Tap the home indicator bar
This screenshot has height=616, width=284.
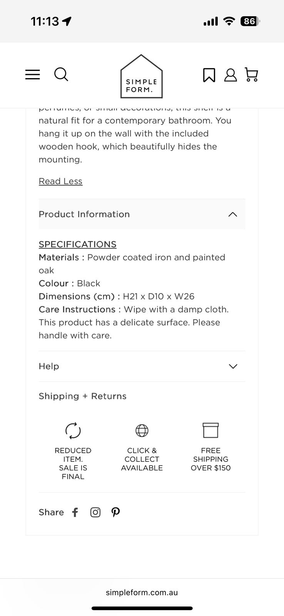tap(142, 608)
